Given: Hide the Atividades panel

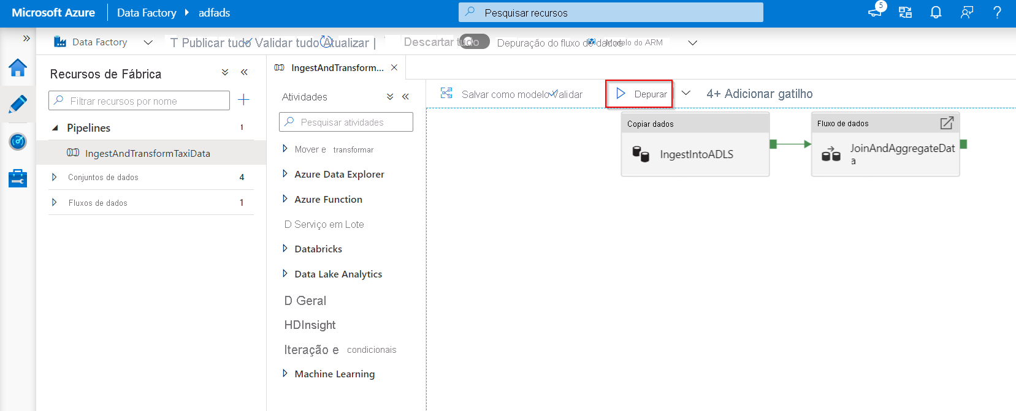Looking at the screenshot, I should coord(405,97).
